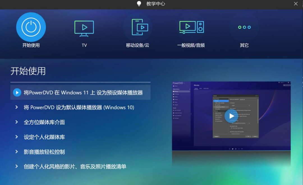The width and height of the screenshot is (303, 185).
Task: Open the 全方位媒体库介面 tutorial text
Action: (x=44, y=122)
